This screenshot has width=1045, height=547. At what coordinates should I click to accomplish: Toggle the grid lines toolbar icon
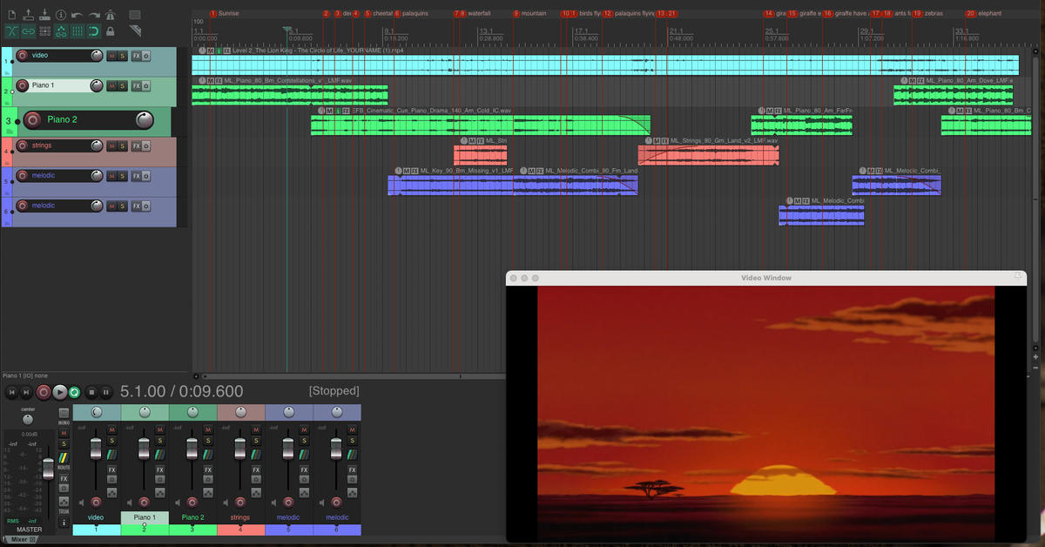click(x=78, y=31)
